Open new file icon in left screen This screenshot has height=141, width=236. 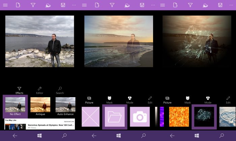point(18,5)
